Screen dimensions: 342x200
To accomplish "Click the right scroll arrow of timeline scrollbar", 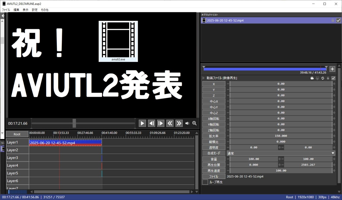I will pyautogui.click(x=192, y=192).
